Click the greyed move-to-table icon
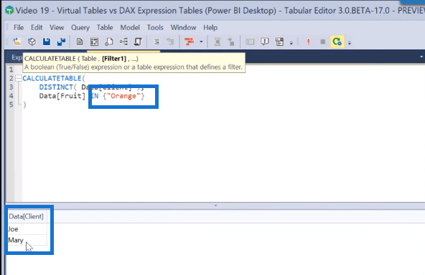Viewport: 425px width, 275px height. tap(231, 42)
